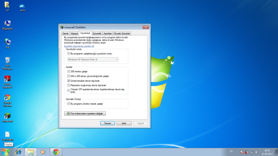The image size is (278, 156).
Task: Close the minecraft Özellikleri dialog
Action: click(x=146, y=27)
